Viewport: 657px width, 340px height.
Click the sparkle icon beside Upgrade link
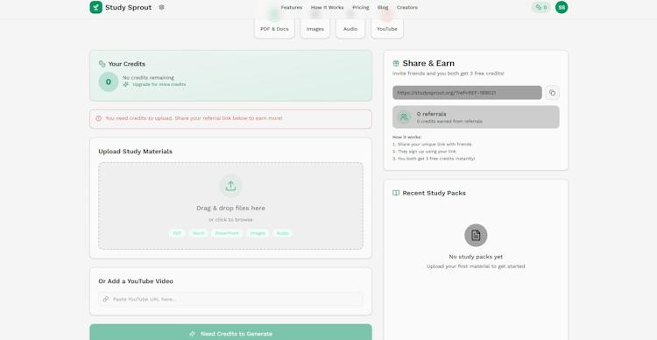click(x=125, y=84)
